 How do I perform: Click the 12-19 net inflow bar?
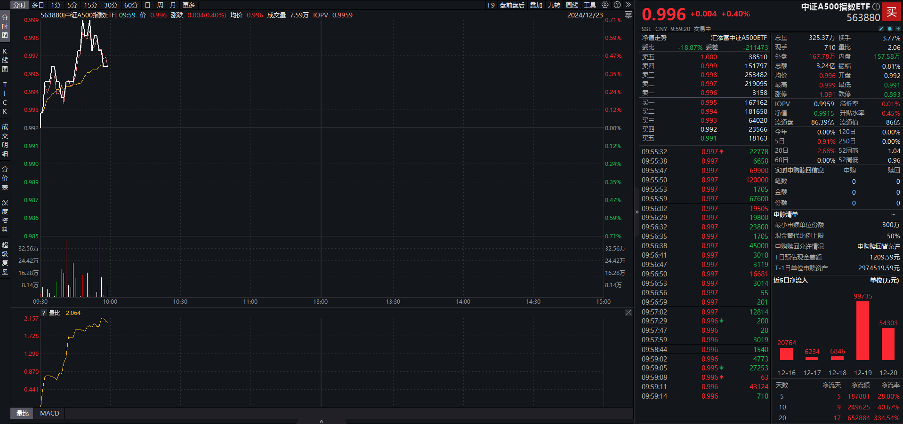coord(863,330)
